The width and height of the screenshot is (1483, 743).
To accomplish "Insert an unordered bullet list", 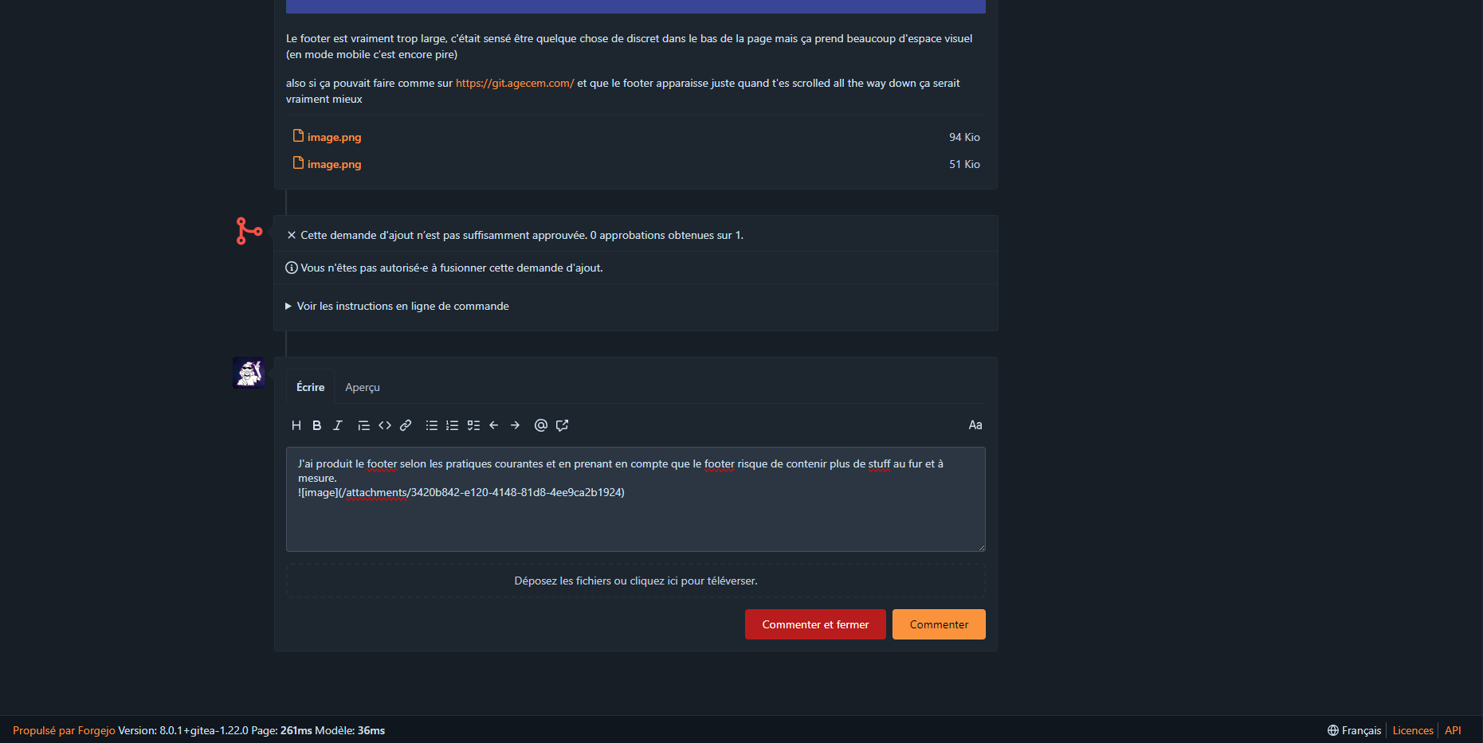I will (x=432, y=425).
